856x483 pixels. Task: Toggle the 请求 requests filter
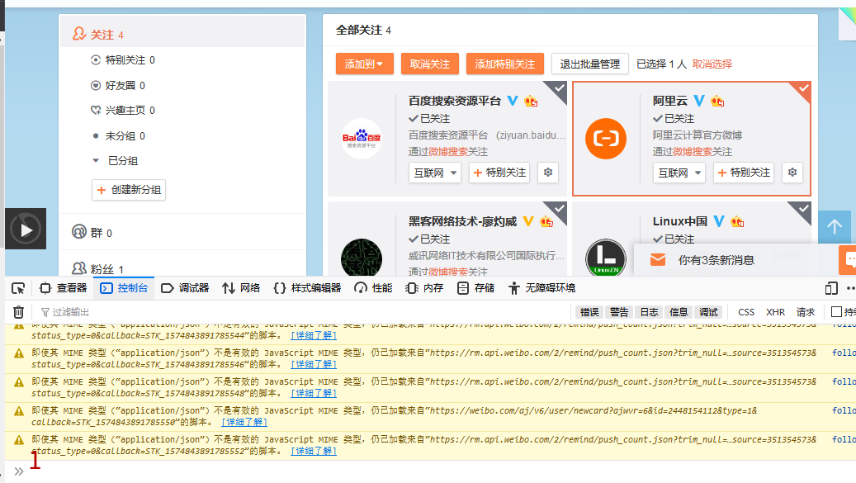tap(805, 312)
